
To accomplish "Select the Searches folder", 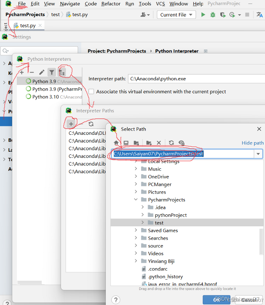I will coord(158,238).
